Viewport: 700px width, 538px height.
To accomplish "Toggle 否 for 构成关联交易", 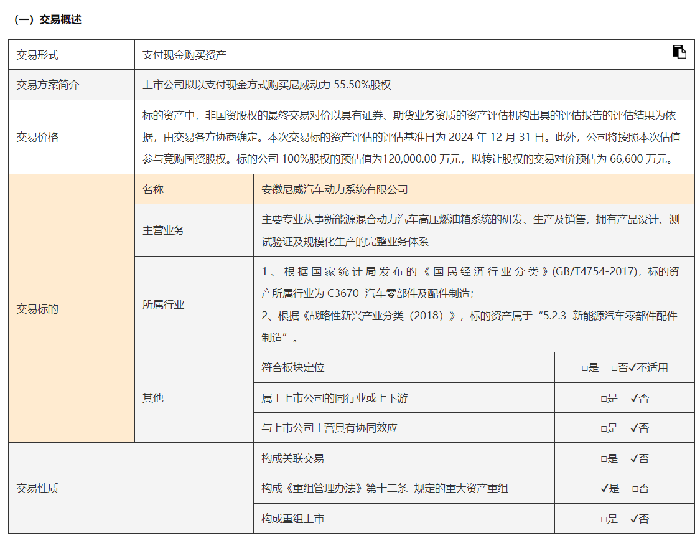I will (634, 458).
